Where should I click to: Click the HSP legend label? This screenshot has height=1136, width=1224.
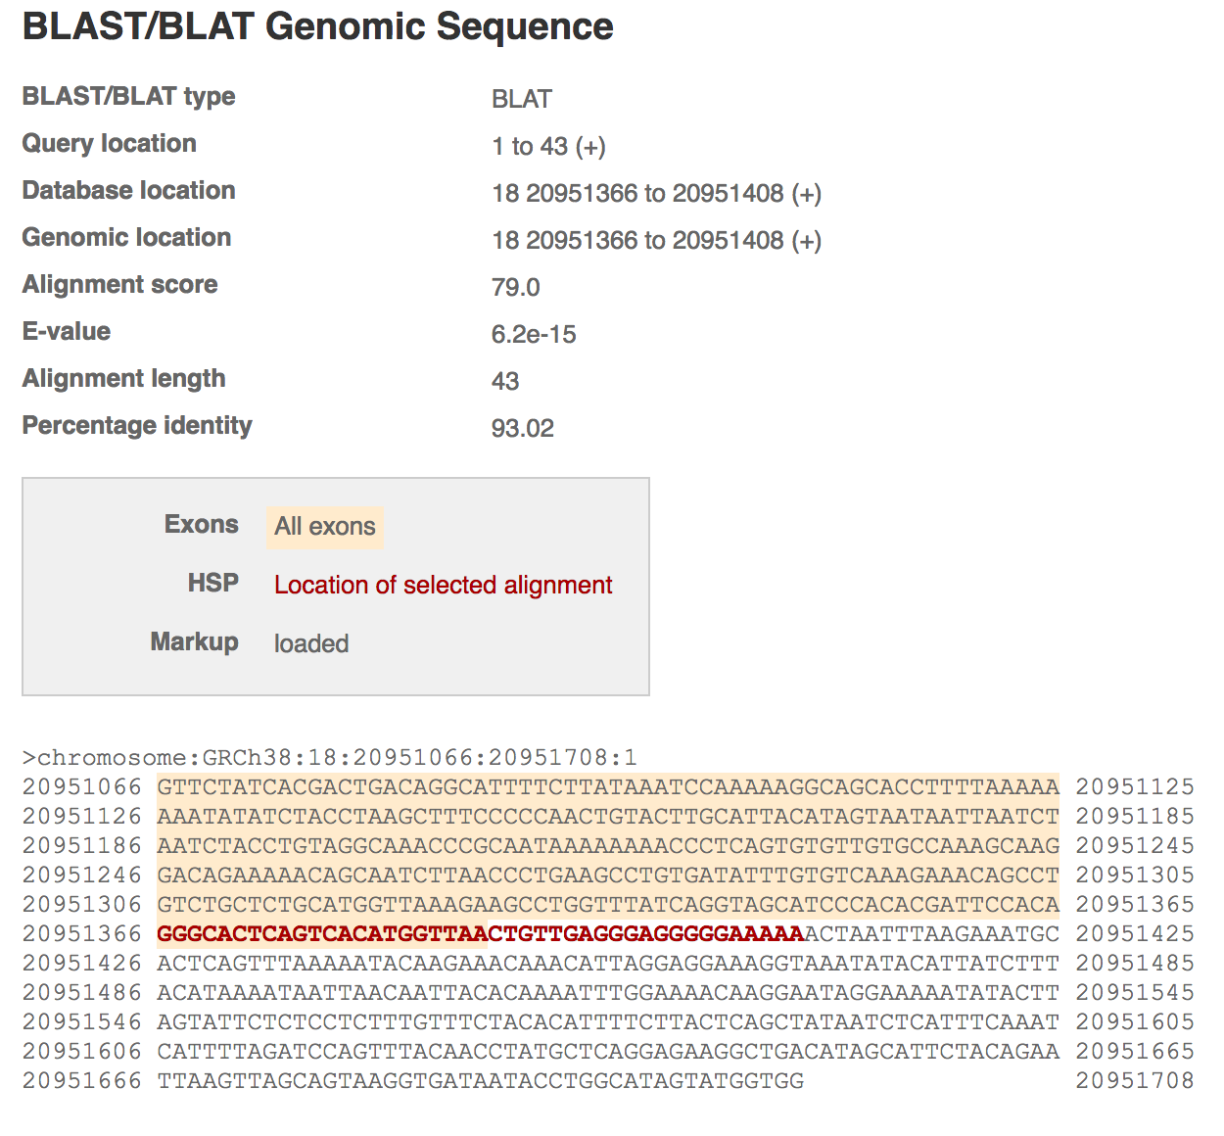pos(213,583)
